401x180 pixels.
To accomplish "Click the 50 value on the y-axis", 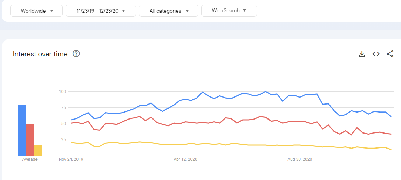I will pos(64,124).
